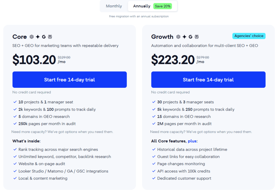
Task: Start the free 14-day trial for Growth
Action: click(x=208, y=79)
